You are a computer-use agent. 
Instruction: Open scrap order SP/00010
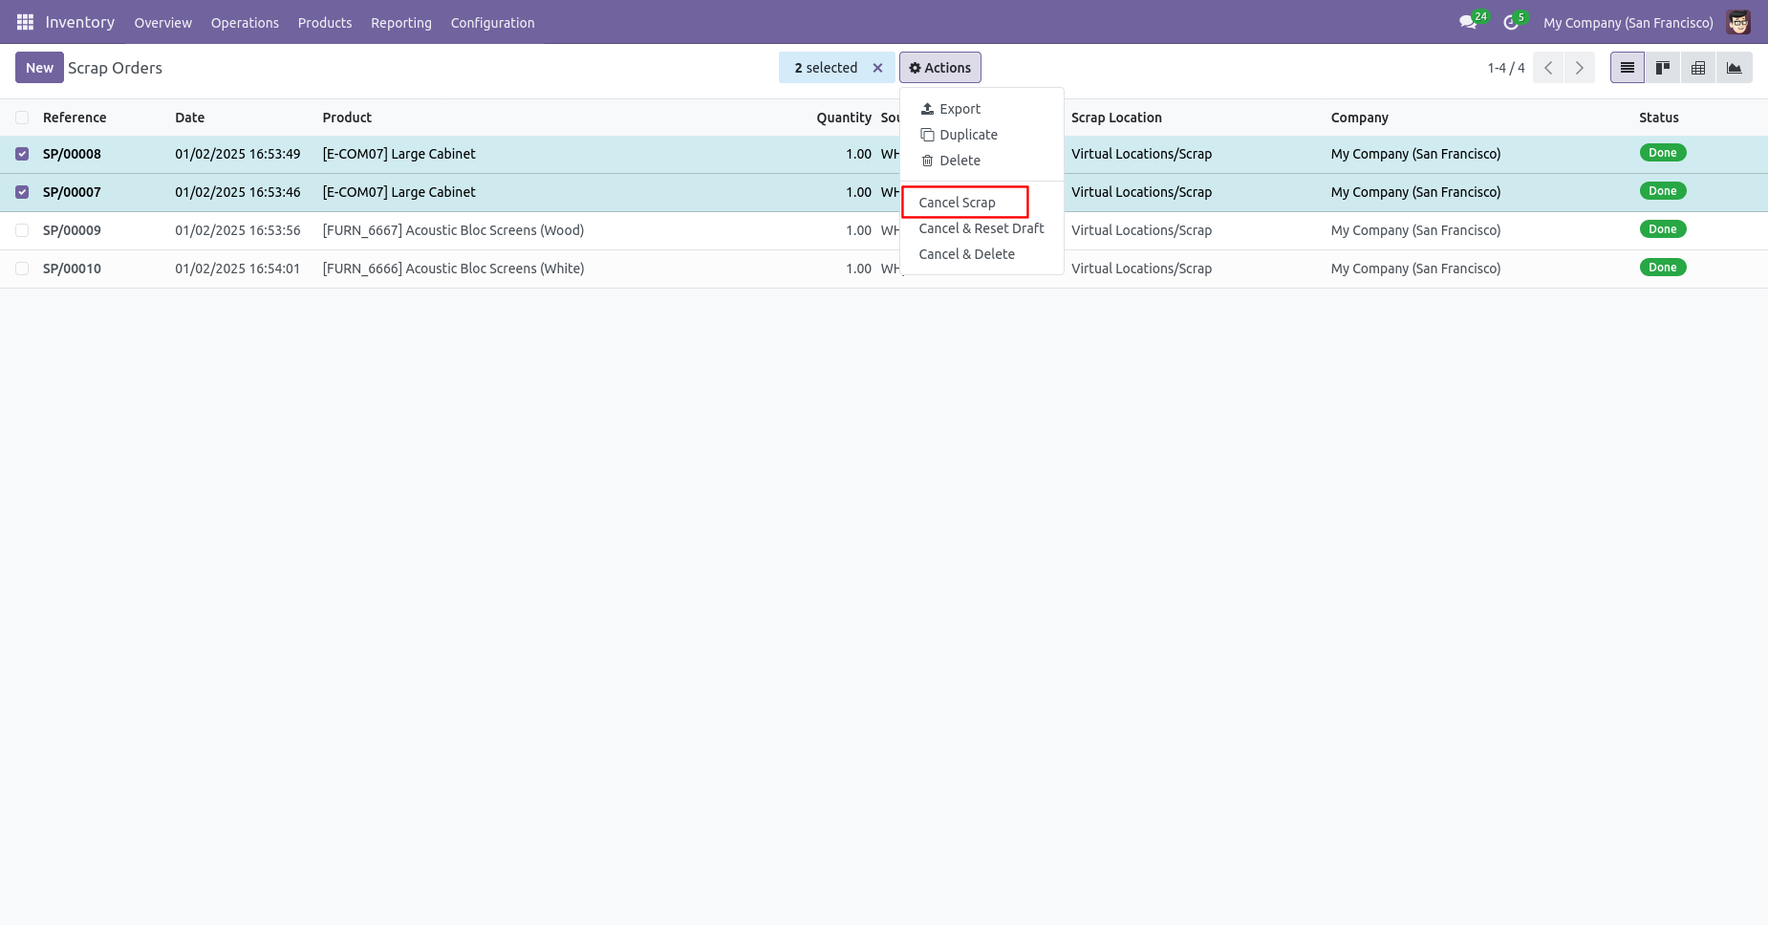(72, 269)
